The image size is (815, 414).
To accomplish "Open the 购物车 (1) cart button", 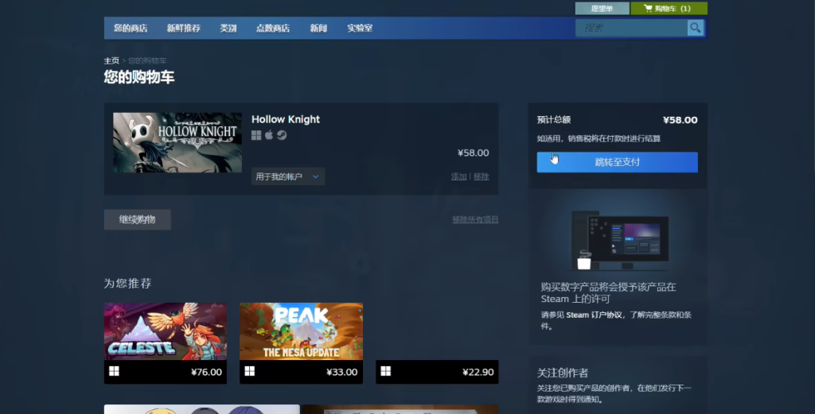I will click(669, 8).
